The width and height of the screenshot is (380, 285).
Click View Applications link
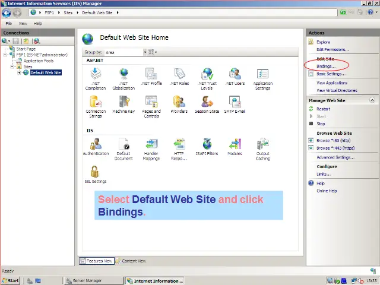[332, 83]
